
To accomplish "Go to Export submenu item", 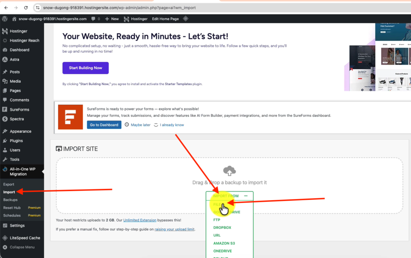I will pyautogui.click(x=9, y=185).
